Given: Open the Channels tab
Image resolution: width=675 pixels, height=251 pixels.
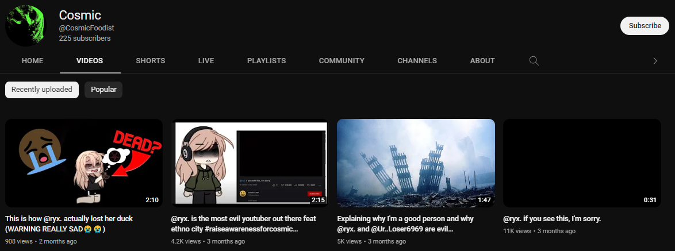Looking at the screenshot, I should point(417,61).
